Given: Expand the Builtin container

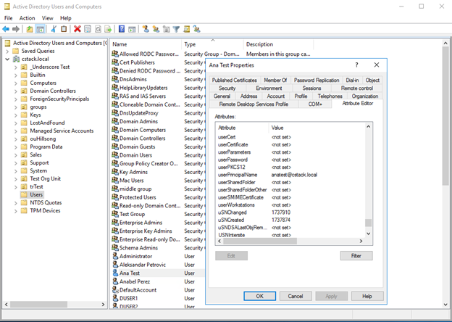Looking at the screenshot, I should (16, 75).
